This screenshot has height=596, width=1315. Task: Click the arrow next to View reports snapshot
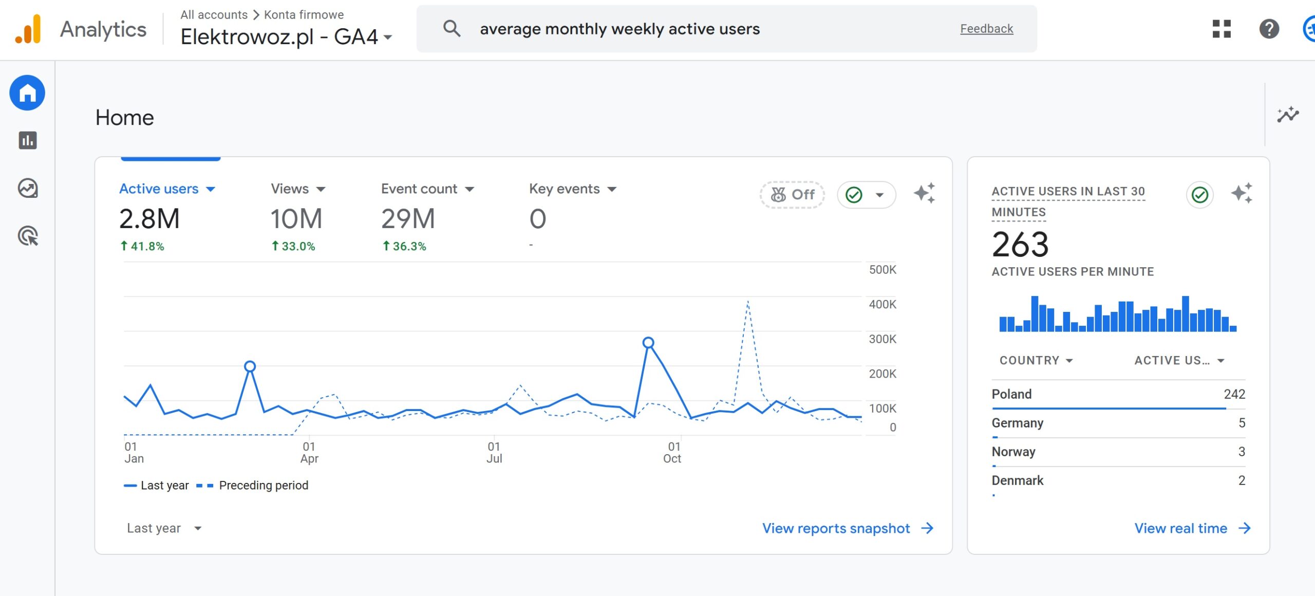tap(927, 528)
